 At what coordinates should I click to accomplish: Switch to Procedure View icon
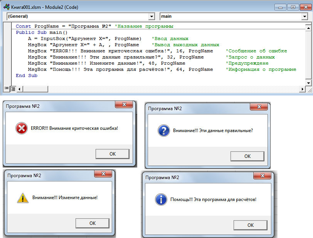point(7,89)
